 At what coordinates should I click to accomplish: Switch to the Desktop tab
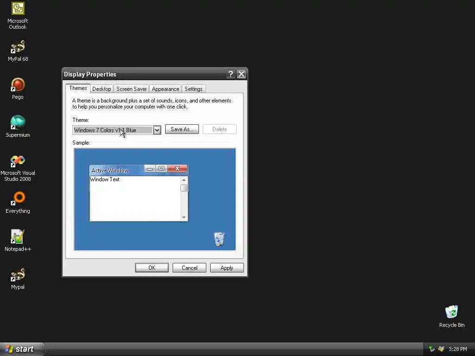point(102,89)
